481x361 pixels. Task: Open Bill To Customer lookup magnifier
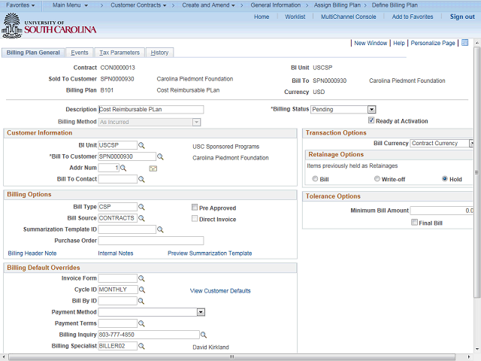(x=160, y=157)
